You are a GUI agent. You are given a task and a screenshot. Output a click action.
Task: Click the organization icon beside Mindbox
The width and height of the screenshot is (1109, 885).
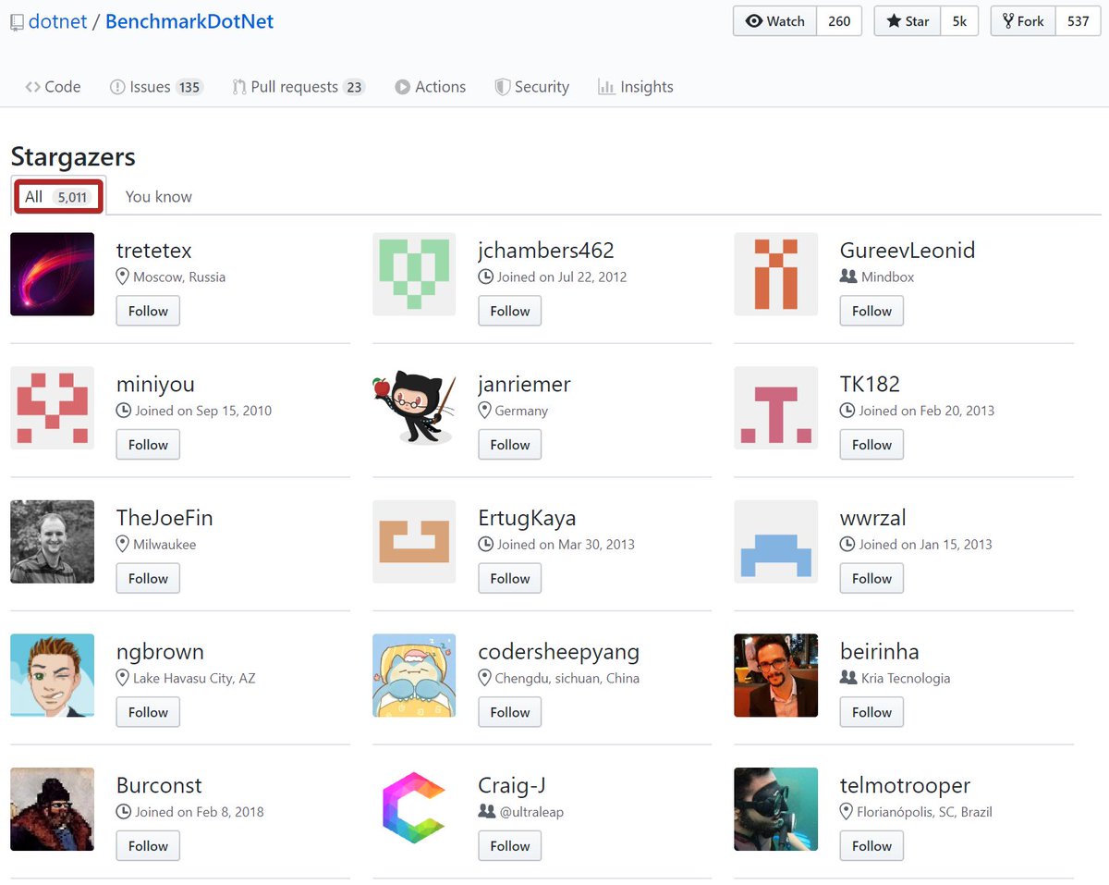tap(848, 277)
